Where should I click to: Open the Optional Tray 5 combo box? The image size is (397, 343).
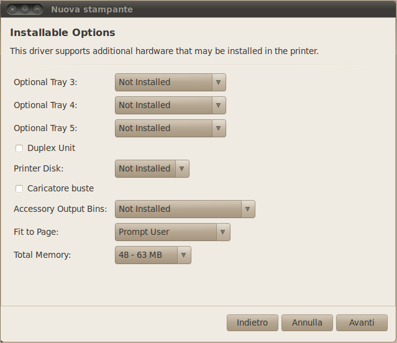coord(170,128)
